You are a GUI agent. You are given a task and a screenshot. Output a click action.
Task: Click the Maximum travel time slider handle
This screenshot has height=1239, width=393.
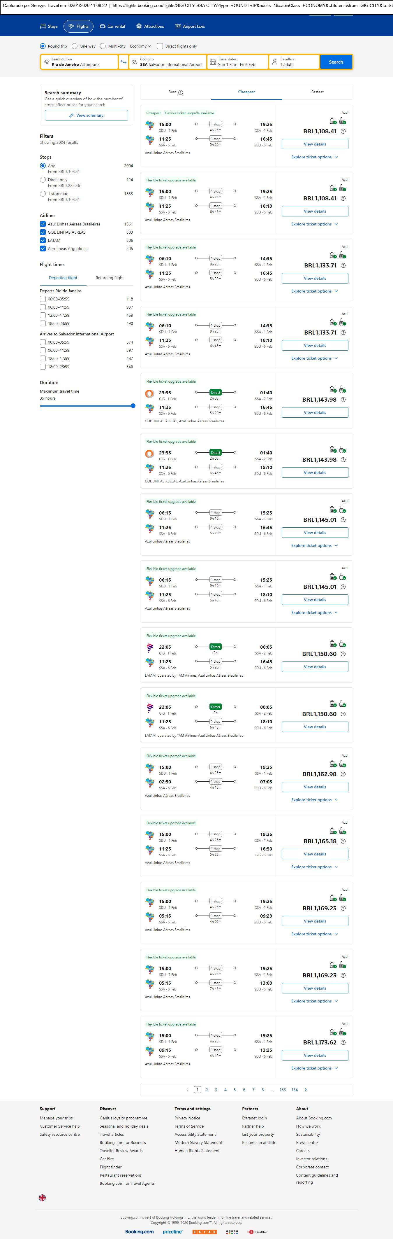coord(133,406)
